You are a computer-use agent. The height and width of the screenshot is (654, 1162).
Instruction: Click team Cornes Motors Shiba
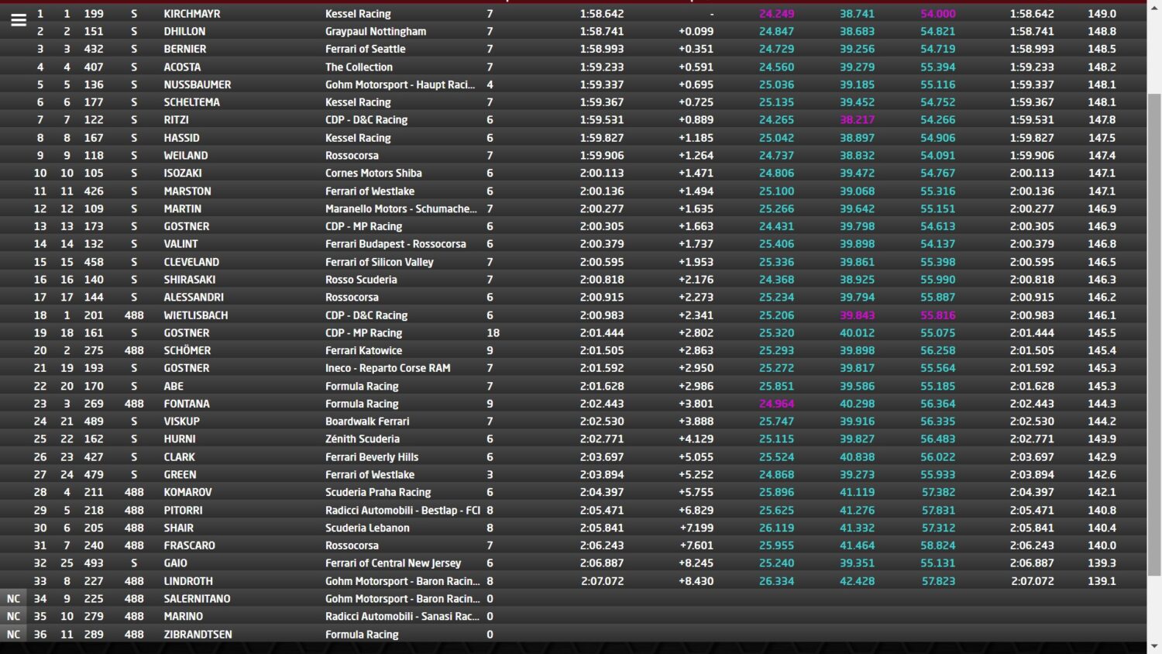click(x=373, y=174)
